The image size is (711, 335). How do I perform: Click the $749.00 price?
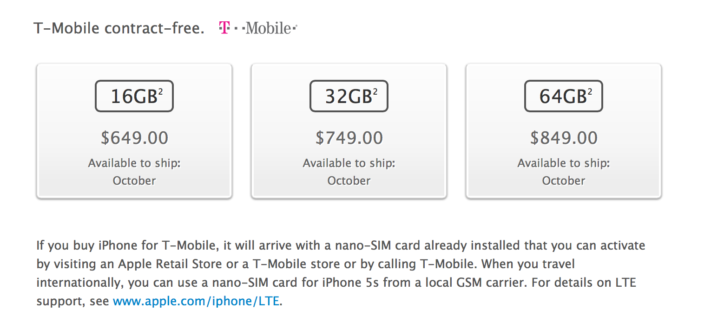pyautogui.click(x=349, y=138)
